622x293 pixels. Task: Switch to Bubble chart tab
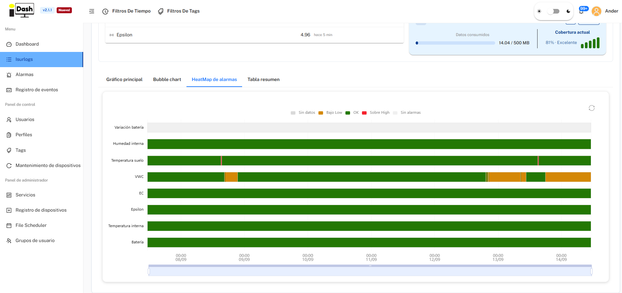(x=167, y=79)
